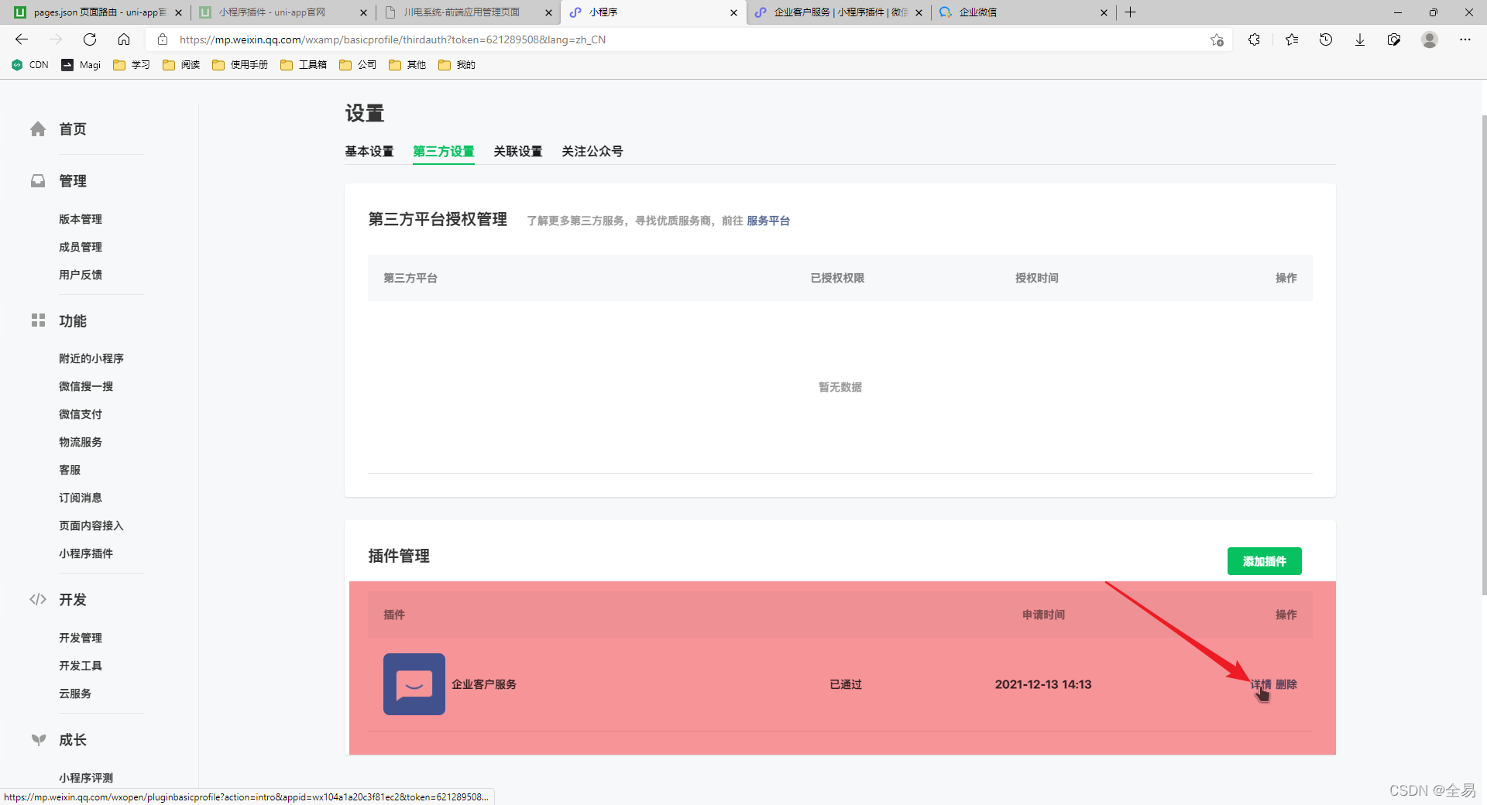This screenshot has height=805, width=1487.
Task: Click the 管理 inbox icon in sidebar
Action: [38, 181]
